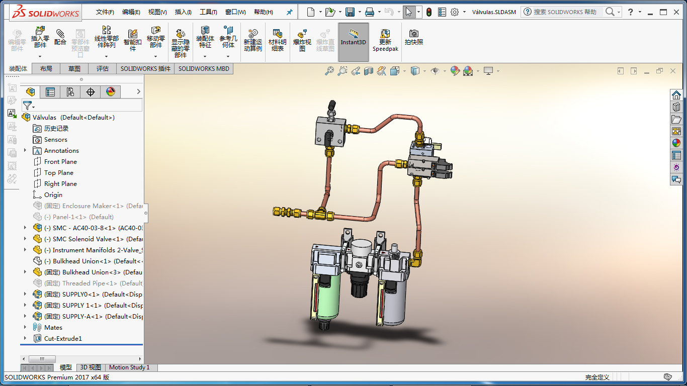Select Front Plane in feature tree
The height and width of the screenshot is (386, 687).
pos(60,161)
